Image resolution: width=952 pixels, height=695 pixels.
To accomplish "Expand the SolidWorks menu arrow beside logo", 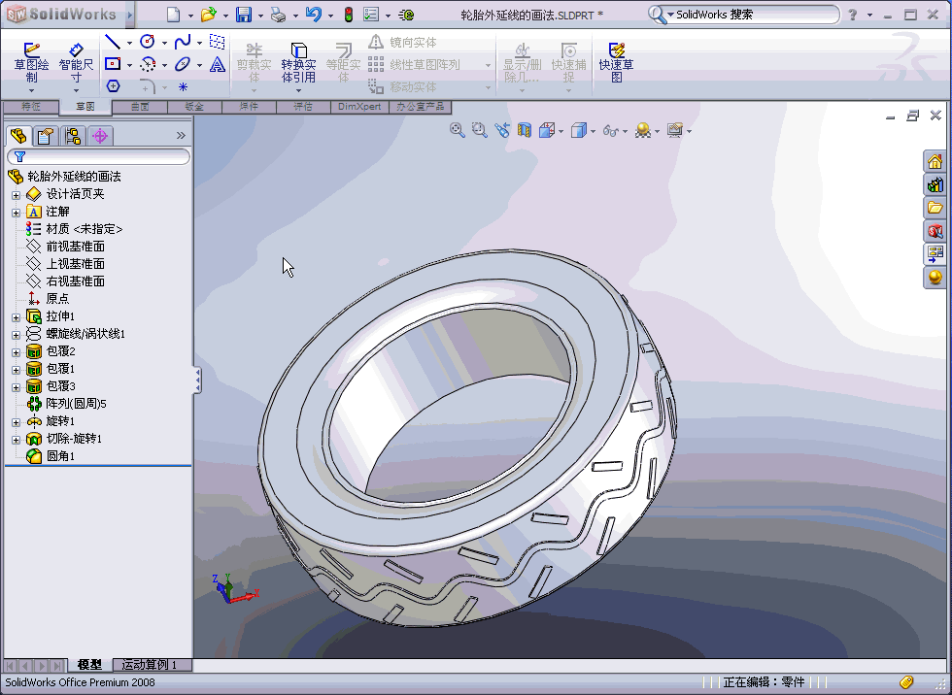I will click(129, 15).
